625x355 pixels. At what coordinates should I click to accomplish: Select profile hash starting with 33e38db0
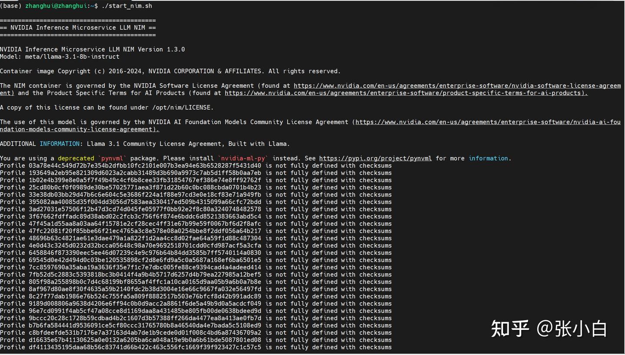tap(145, 195)
